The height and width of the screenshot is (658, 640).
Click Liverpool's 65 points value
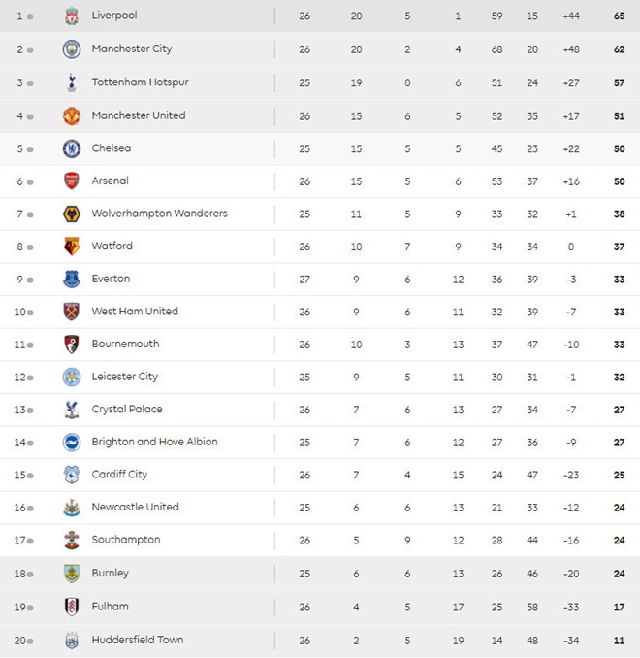tap(619, 16)
